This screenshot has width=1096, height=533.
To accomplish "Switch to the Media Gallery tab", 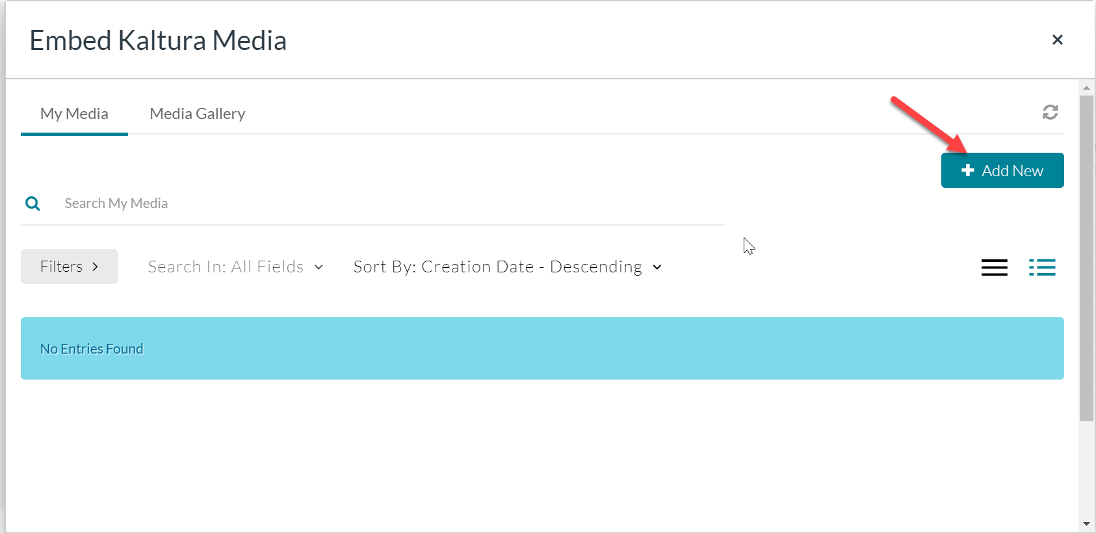I will coord(197,114).
